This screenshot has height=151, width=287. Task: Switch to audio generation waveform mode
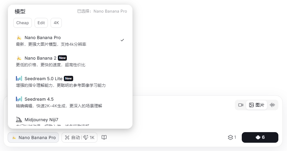click(x=272, y=105)
